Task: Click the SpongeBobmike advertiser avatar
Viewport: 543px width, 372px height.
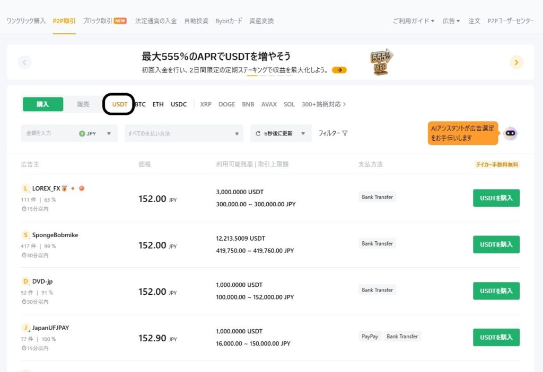Action: click(x=25, y=235)
